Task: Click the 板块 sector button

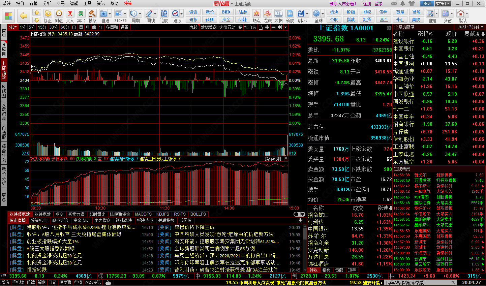Action: [x=334, y=12]
